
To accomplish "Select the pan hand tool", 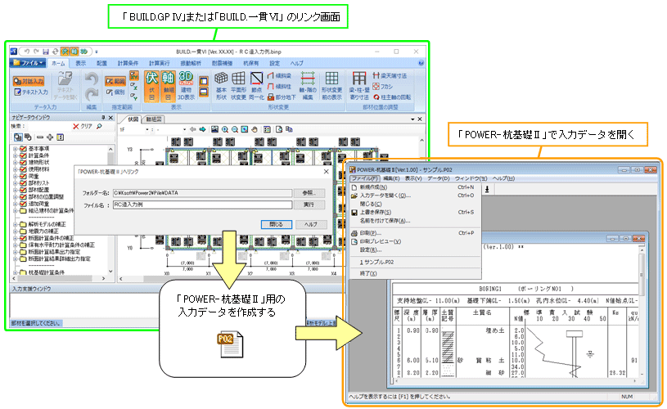I will point(255,130).
